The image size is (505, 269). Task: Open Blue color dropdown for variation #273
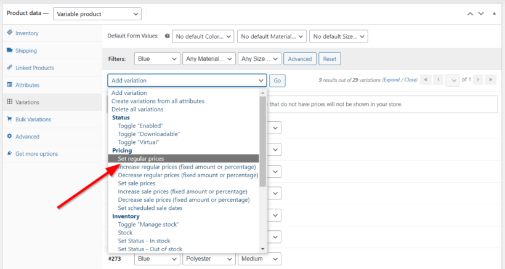point(157,259)
